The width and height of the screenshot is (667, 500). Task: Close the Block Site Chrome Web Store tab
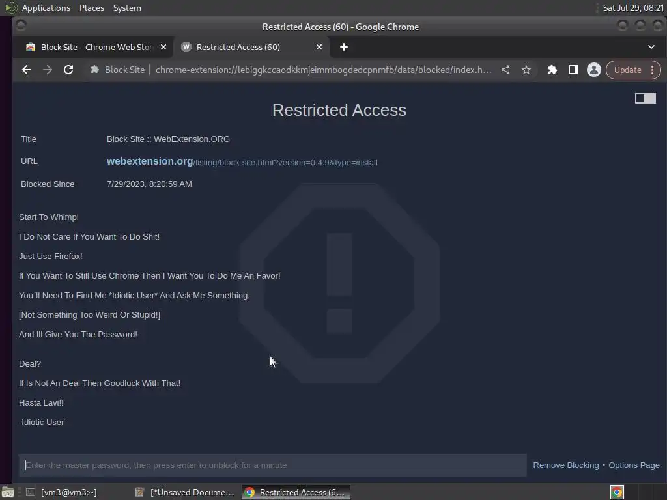point(163,47)
